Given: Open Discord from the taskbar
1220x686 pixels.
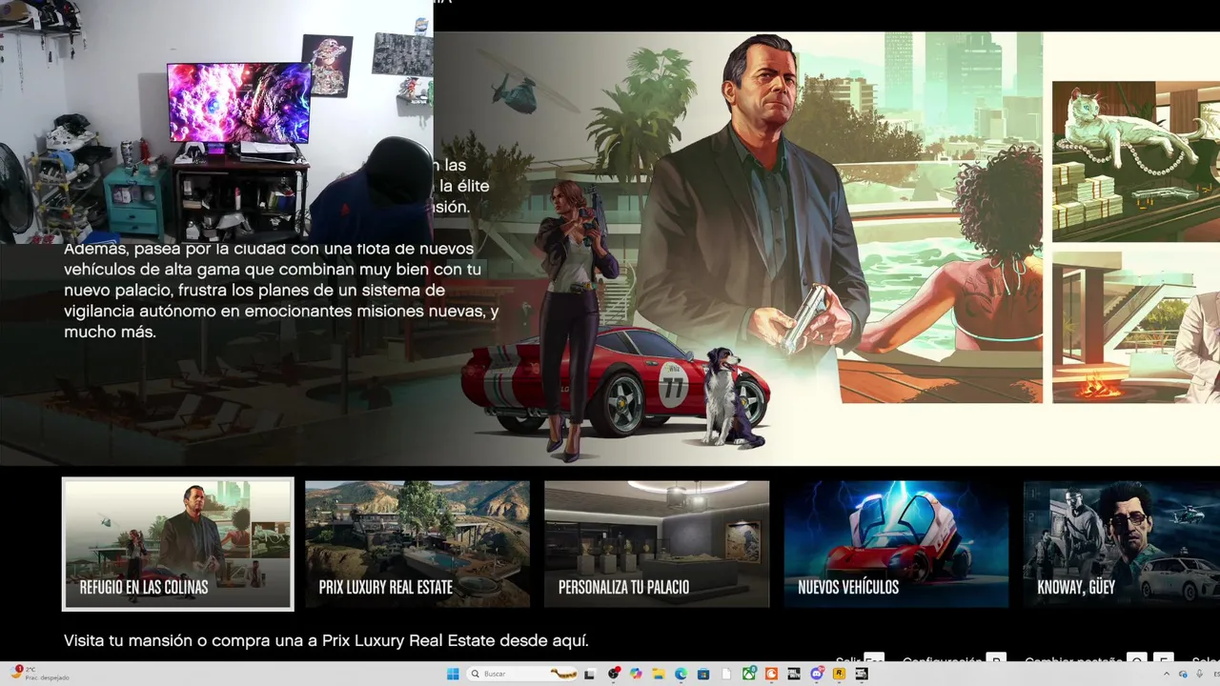Looking at the screenshot, I should tap(817, 674).
